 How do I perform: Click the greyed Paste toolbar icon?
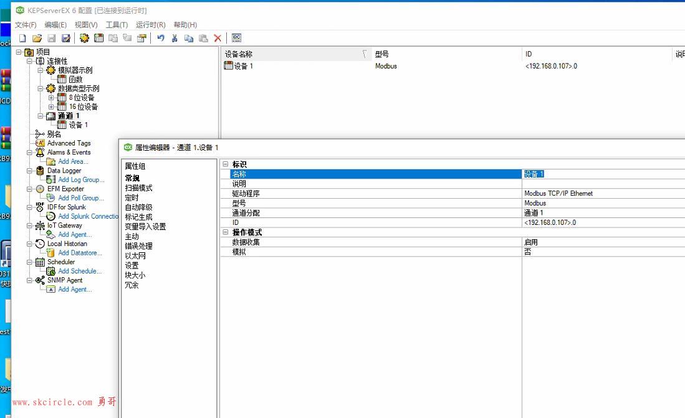tap(203, 38)
